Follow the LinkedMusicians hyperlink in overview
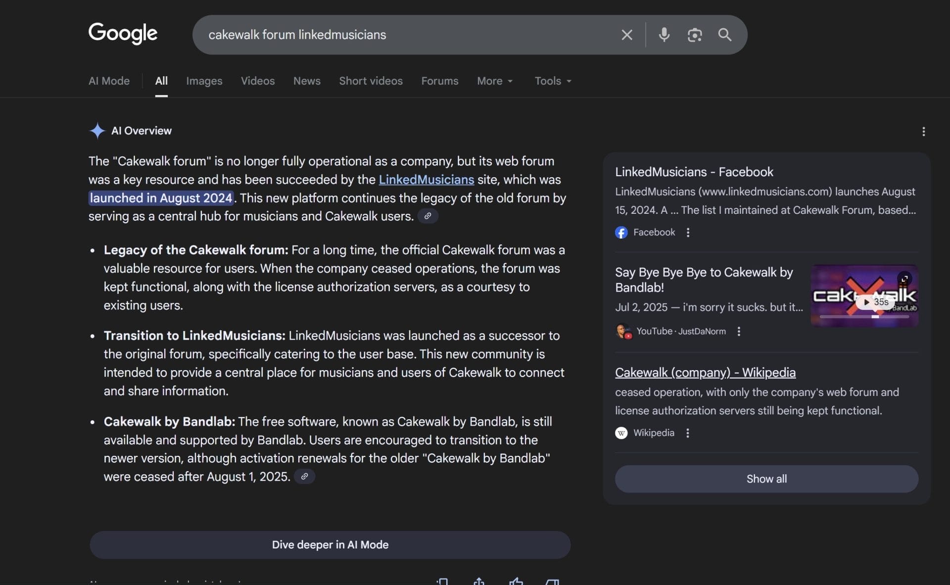The height and width of the screenshot is (585, 950). [426, 180]
